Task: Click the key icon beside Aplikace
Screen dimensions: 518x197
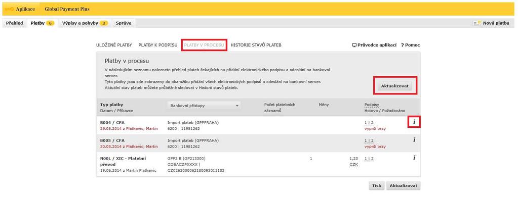Action: [x=10, y=9]
